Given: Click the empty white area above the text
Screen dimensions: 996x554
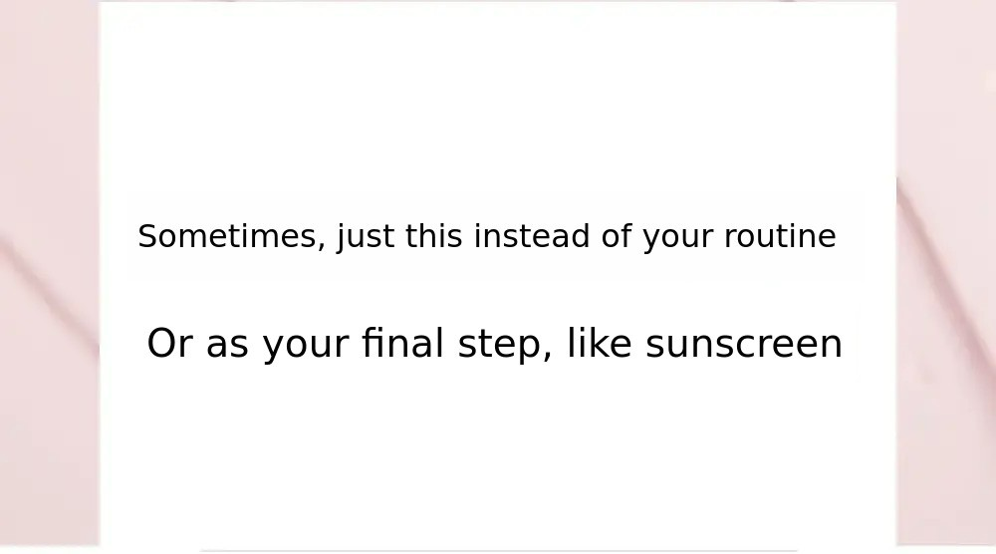Looking at the screenshot, I should 498,100.
